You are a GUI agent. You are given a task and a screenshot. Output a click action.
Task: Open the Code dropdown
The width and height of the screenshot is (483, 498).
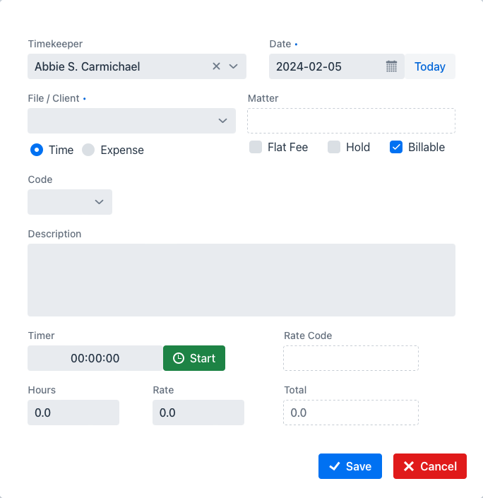coord(70,202)
